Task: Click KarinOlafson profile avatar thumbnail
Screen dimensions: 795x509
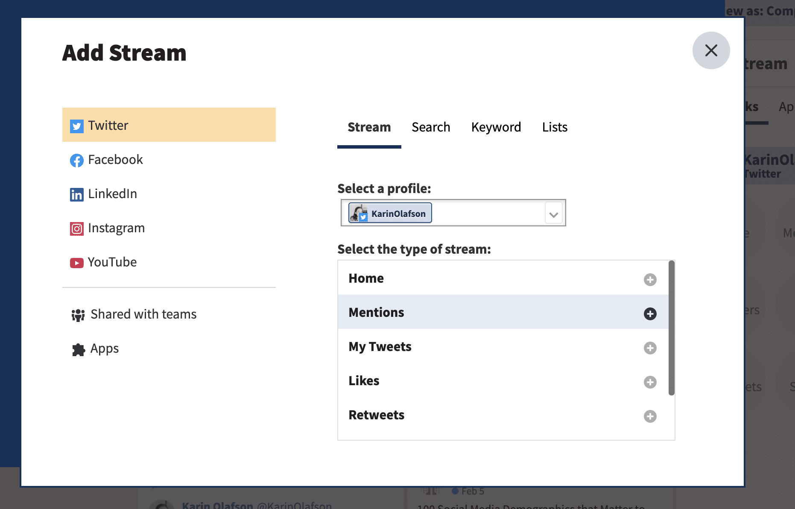Action: pyautogui.click(x=359, y=213)
